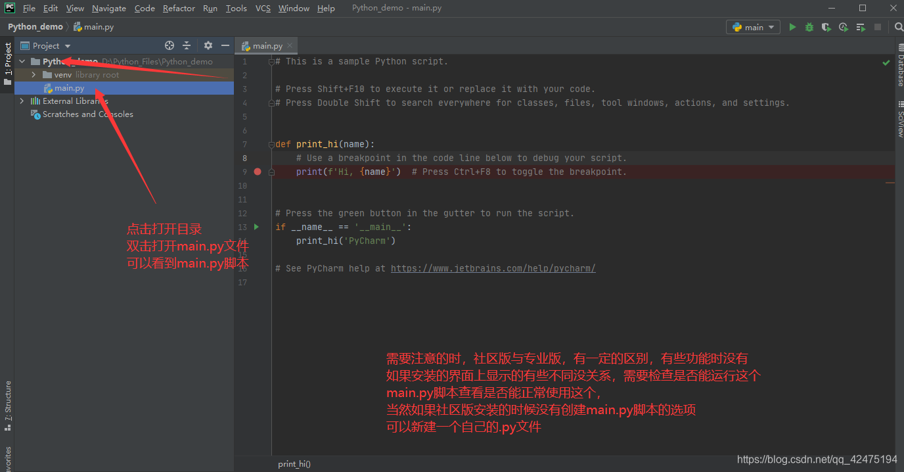
Task: Click the Scratches and Consoles icon
Action: tap(35, 114)
